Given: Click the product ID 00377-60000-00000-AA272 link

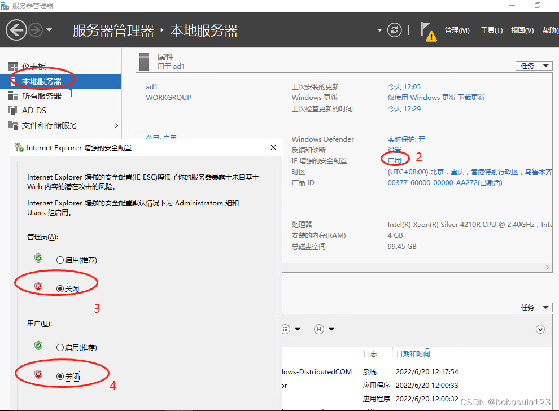Looking at the screenshot, I should pos(445,183).
